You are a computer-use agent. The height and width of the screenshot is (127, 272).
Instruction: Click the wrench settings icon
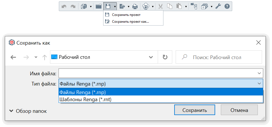(218, 7)
